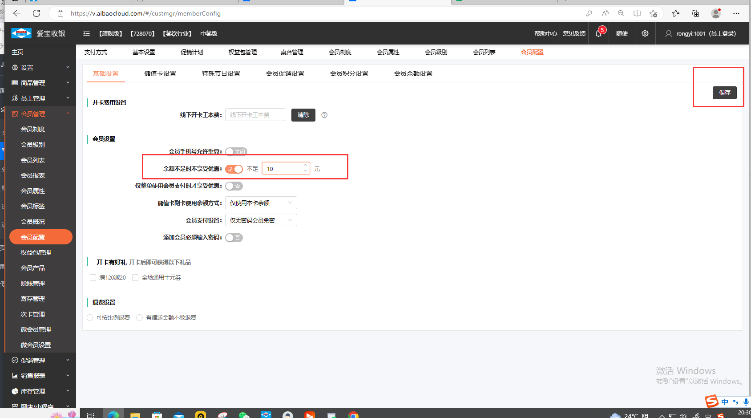
Task: Toggle 会员手机号允许重复 switch
Action: (x=236, y=152)
